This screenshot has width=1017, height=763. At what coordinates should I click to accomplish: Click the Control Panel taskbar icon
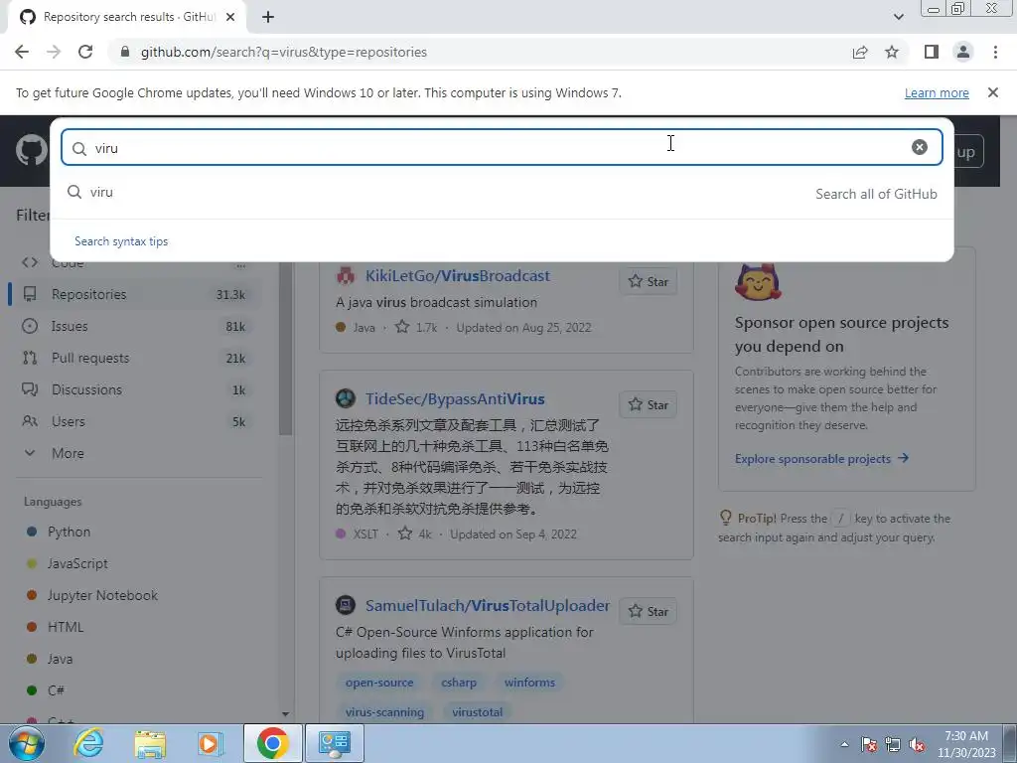click(335, 743)
